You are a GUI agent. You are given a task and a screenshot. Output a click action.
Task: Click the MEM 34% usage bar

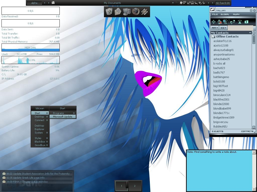pos(31,47)
